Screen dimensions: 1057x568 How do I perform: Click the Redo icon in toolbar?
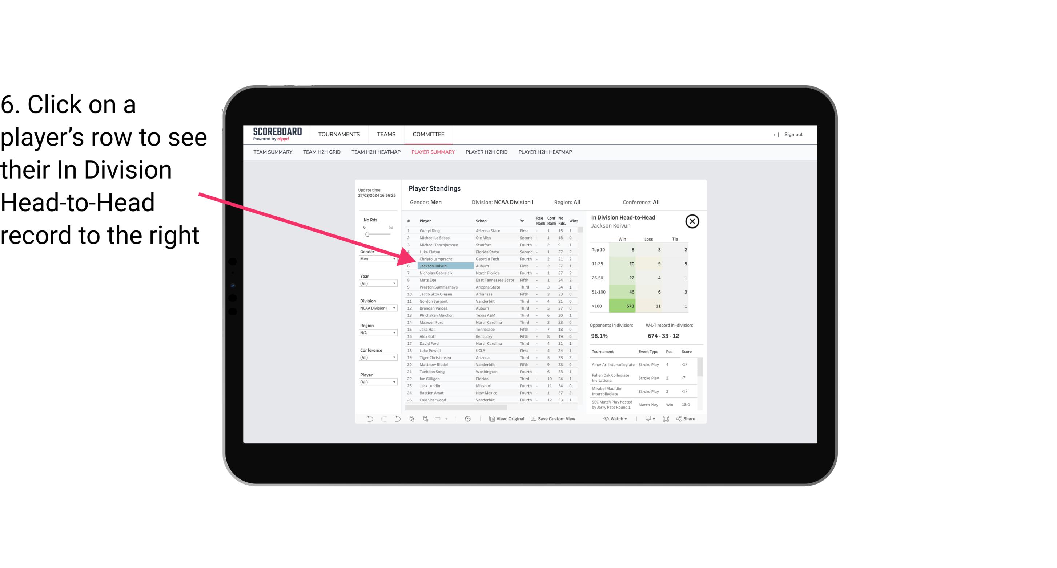pos(384,420)
